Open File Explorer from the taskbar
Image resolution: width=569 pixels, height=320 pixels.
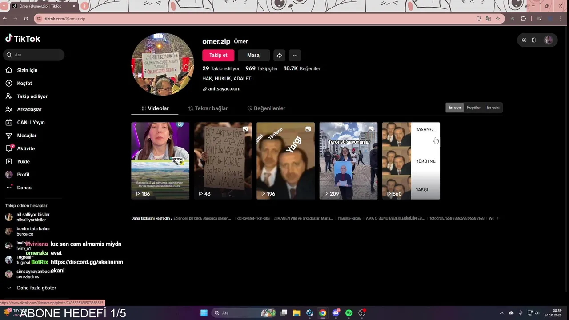[x=297, y=313]
